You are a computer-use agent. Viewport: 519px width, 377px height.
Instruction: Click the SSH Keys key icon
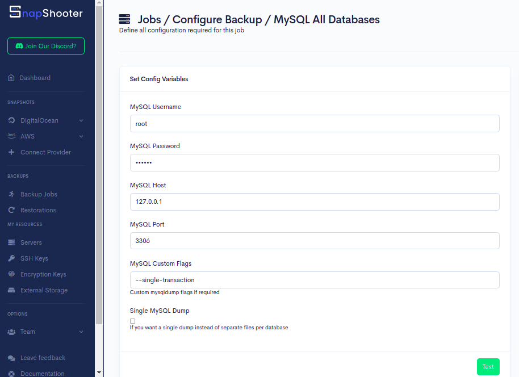click(x=11, y=258)
